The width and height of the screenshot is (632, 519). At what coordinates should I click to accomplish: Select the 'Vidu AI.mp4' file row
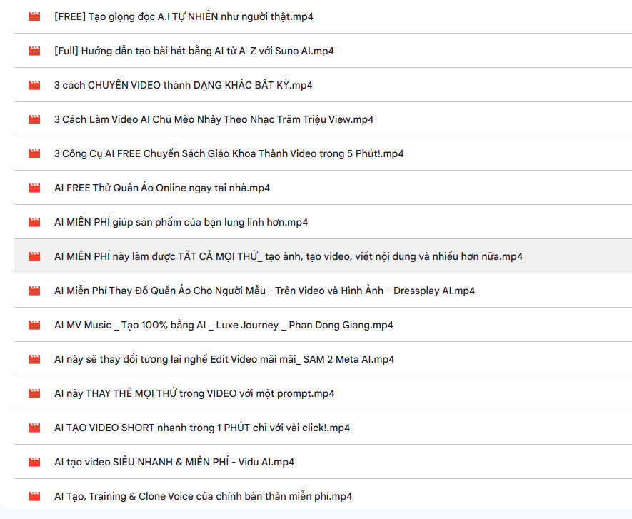pos(323,462)
